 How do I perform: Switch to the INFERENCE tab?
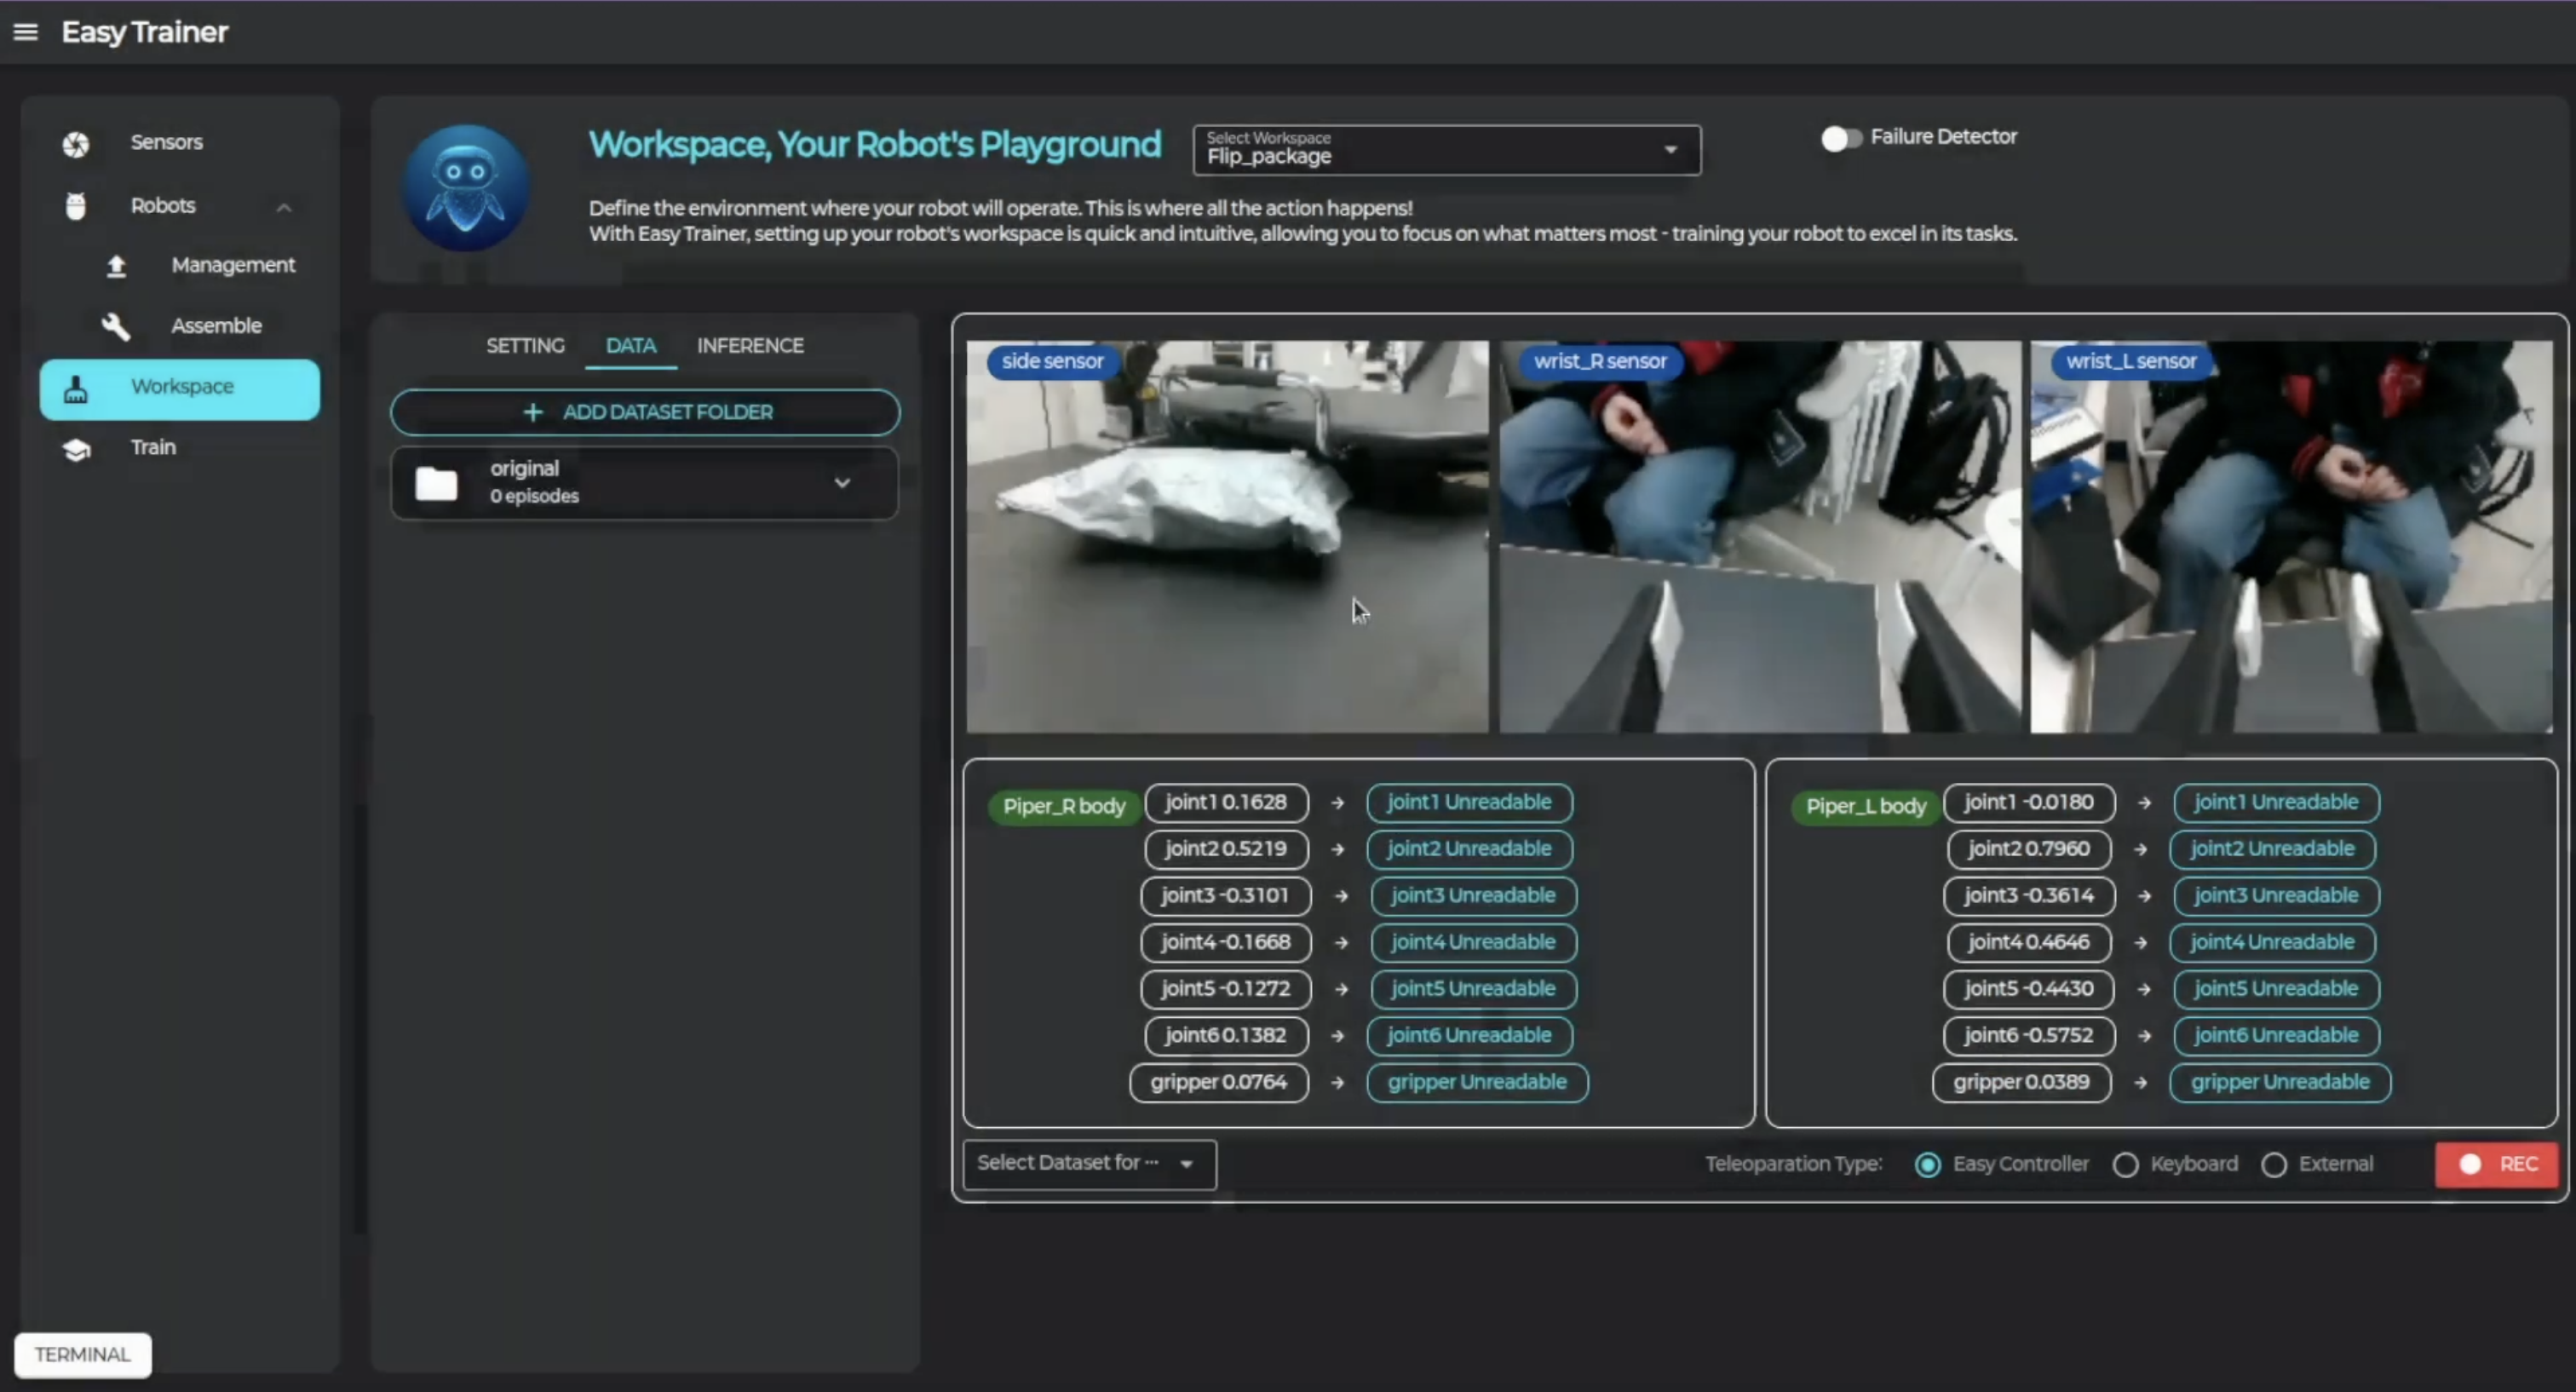click(750, 346)
